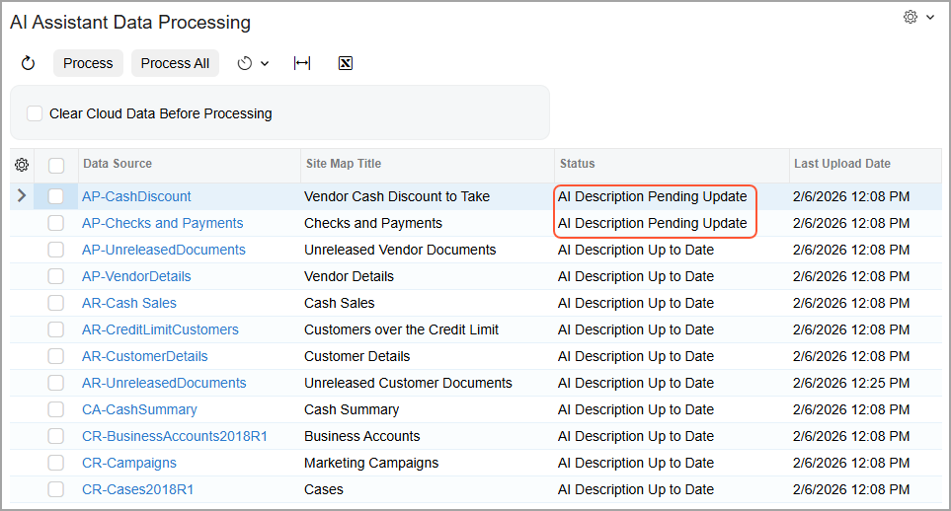Click the fit to screen columns icon
Viewport: 951px width, 511px height.
tap(302, 63)
